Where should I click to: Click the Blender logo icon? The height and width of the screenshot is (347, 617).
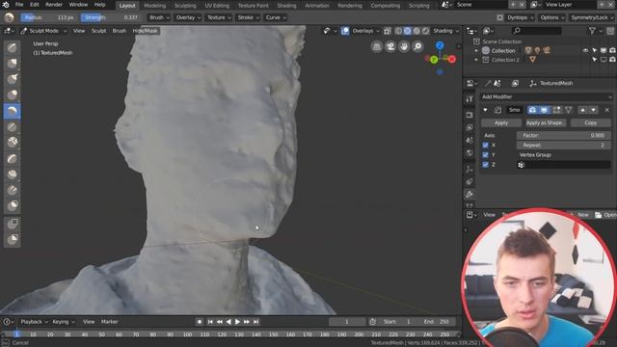(x=6, y=5)
